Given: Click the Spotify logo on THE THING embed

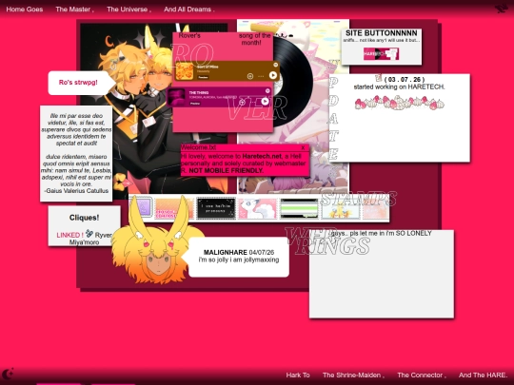Looking at the screenshot, I should 267,90.
